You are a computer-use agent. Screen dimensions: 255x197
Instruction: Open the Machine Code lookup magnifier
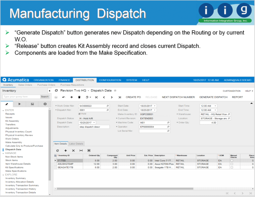pyautogui.click(x=168, y=123)
